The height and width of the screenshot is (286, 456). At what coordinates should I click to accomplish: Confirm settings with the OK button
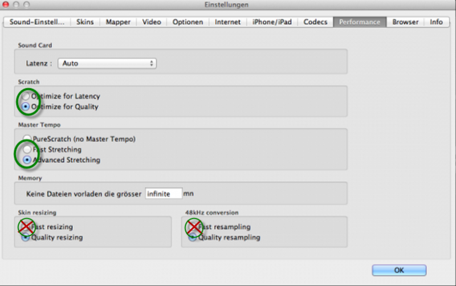[399, 270]
